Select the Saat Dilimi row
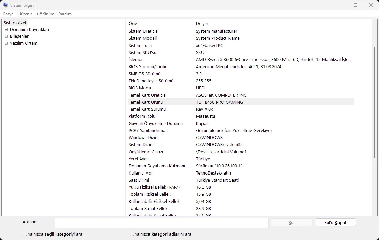This screenshot has width=379, height=240. coord(241,180)
